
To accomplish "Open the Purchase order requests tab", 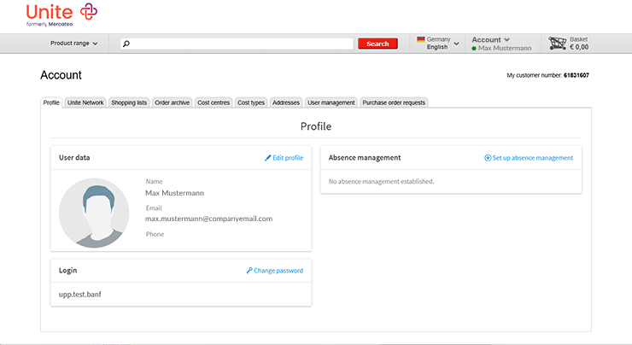I will [x=394, y=102].
